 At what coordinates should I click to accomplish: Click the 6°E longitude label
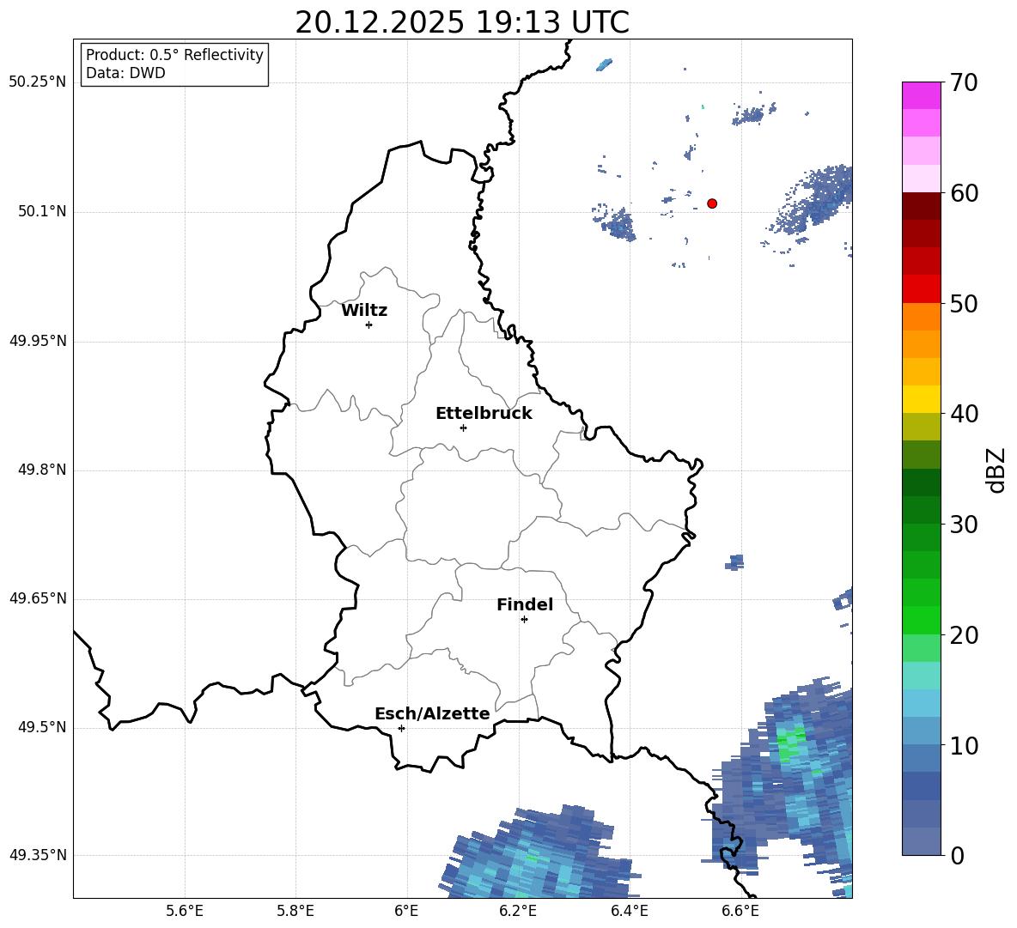[406, 911]
